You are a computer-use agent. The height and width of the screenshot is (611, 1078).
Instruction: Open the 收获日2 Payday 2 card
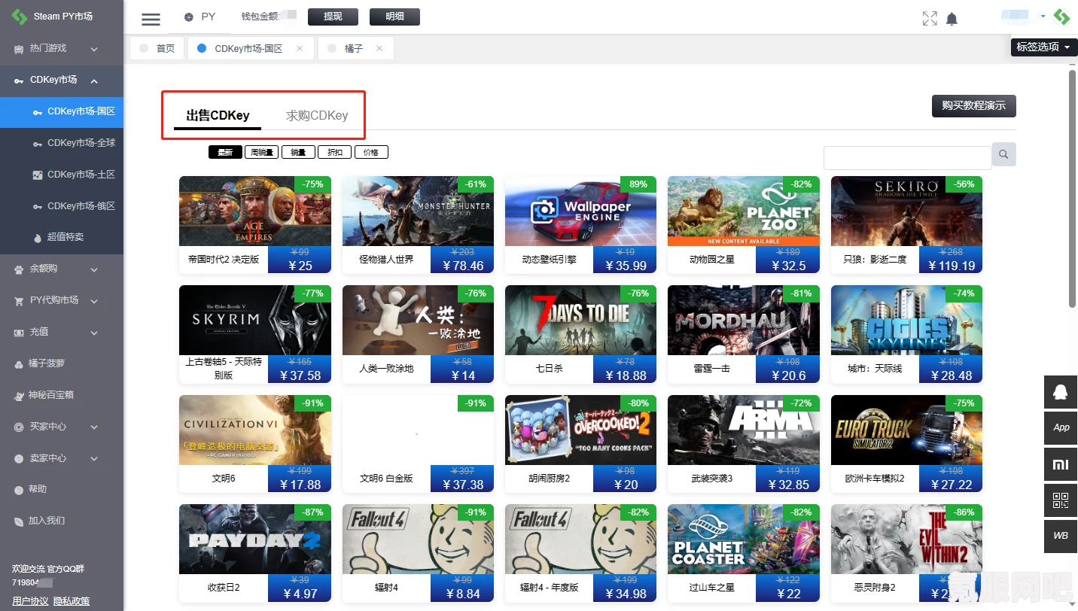[x=255, y=553]
